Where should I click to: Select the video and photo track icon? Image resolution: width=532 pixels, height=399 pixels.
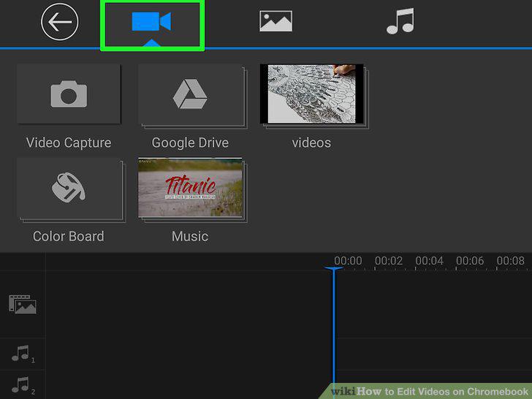point(23,304)
